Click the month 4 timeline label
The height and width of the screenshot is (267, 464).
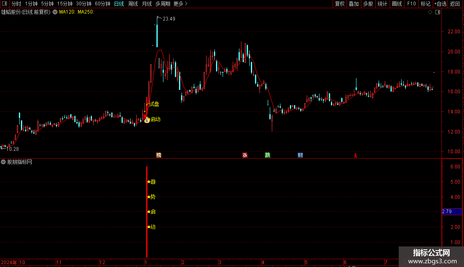coord(263,262)
